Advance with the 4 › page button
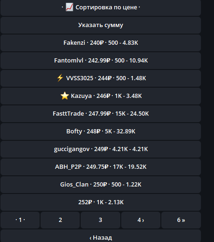The image size is (214, 242). click(x=141, y=220)
